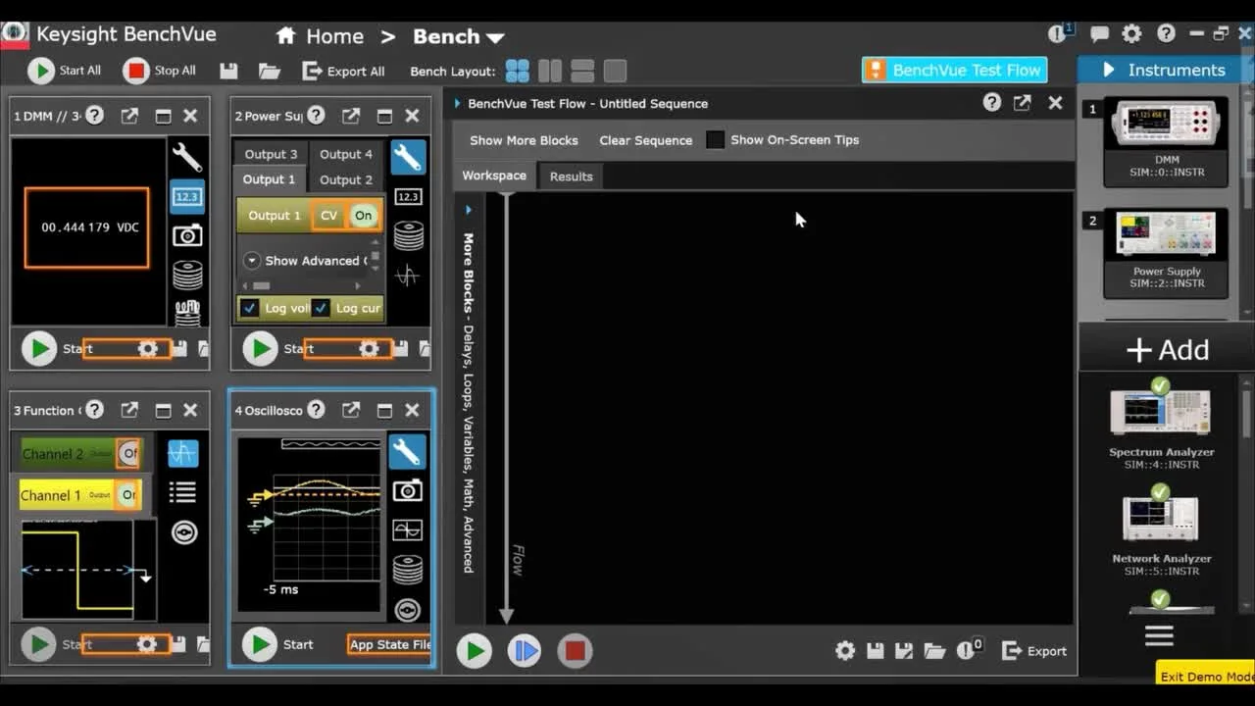Toggle Show On-Screen Tips checkbox
The image size is (1255, 706).
716,140
